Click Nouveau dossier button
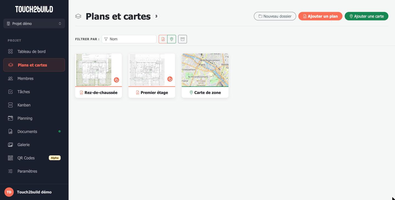Viewport: 395px width, 200px height. point(275,16)
